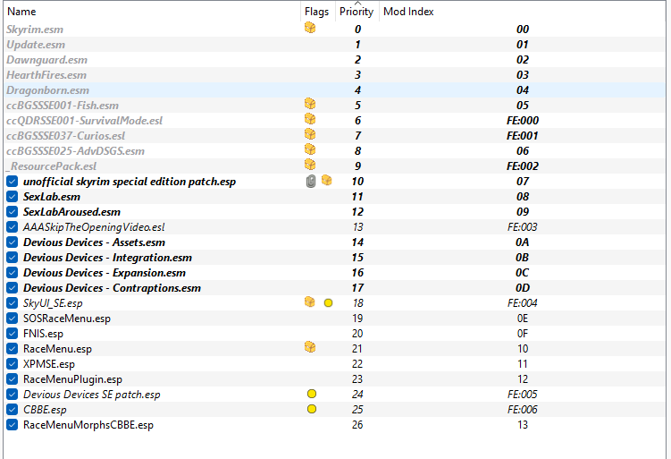671x459 pixels.
Task: Disable the CBBE.esp checkbox
Action: pyautogui.click(x=13, y=410)
